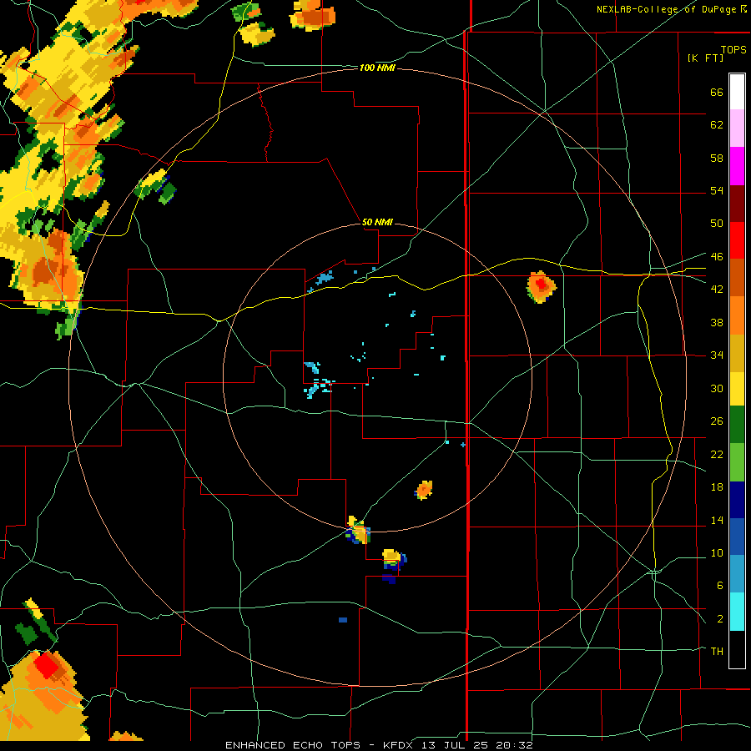This screenshot has width=751, height=751.
Task: Pick the dark maroon legend color segment
Action: pos(737,204)
